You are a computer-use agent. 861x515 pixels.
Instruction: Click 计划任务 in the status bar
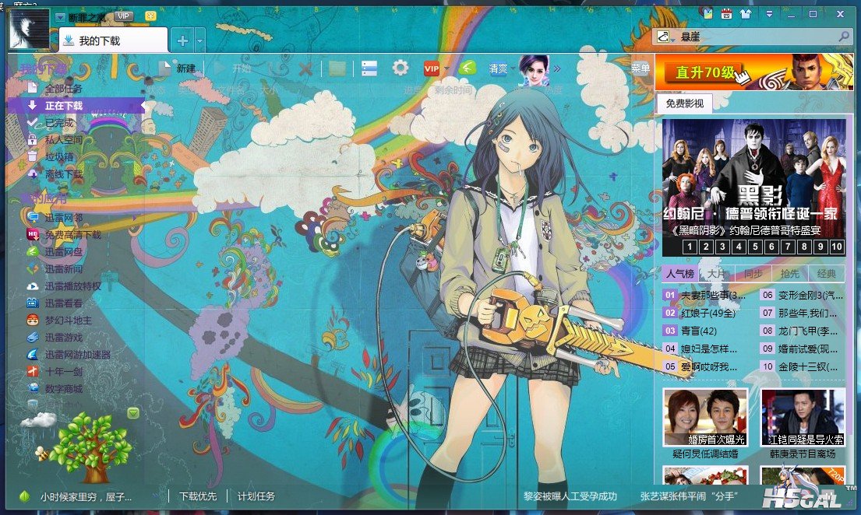coord(256,496)
